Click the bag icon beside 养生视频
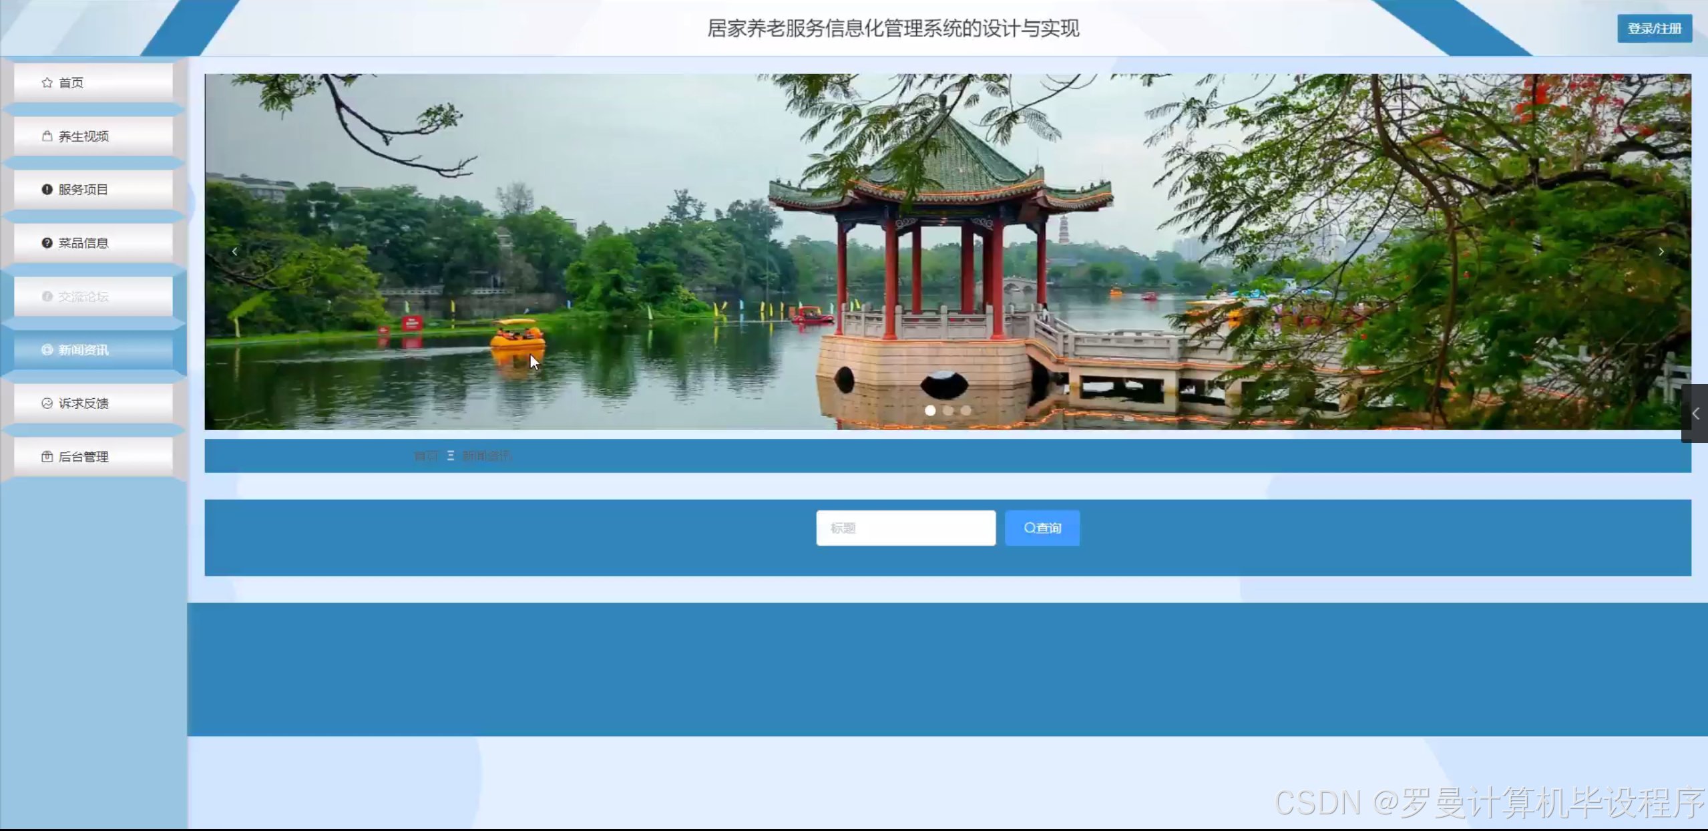Screen dimensions: 1708x831 pyautogui.click(x=47, y=136)
